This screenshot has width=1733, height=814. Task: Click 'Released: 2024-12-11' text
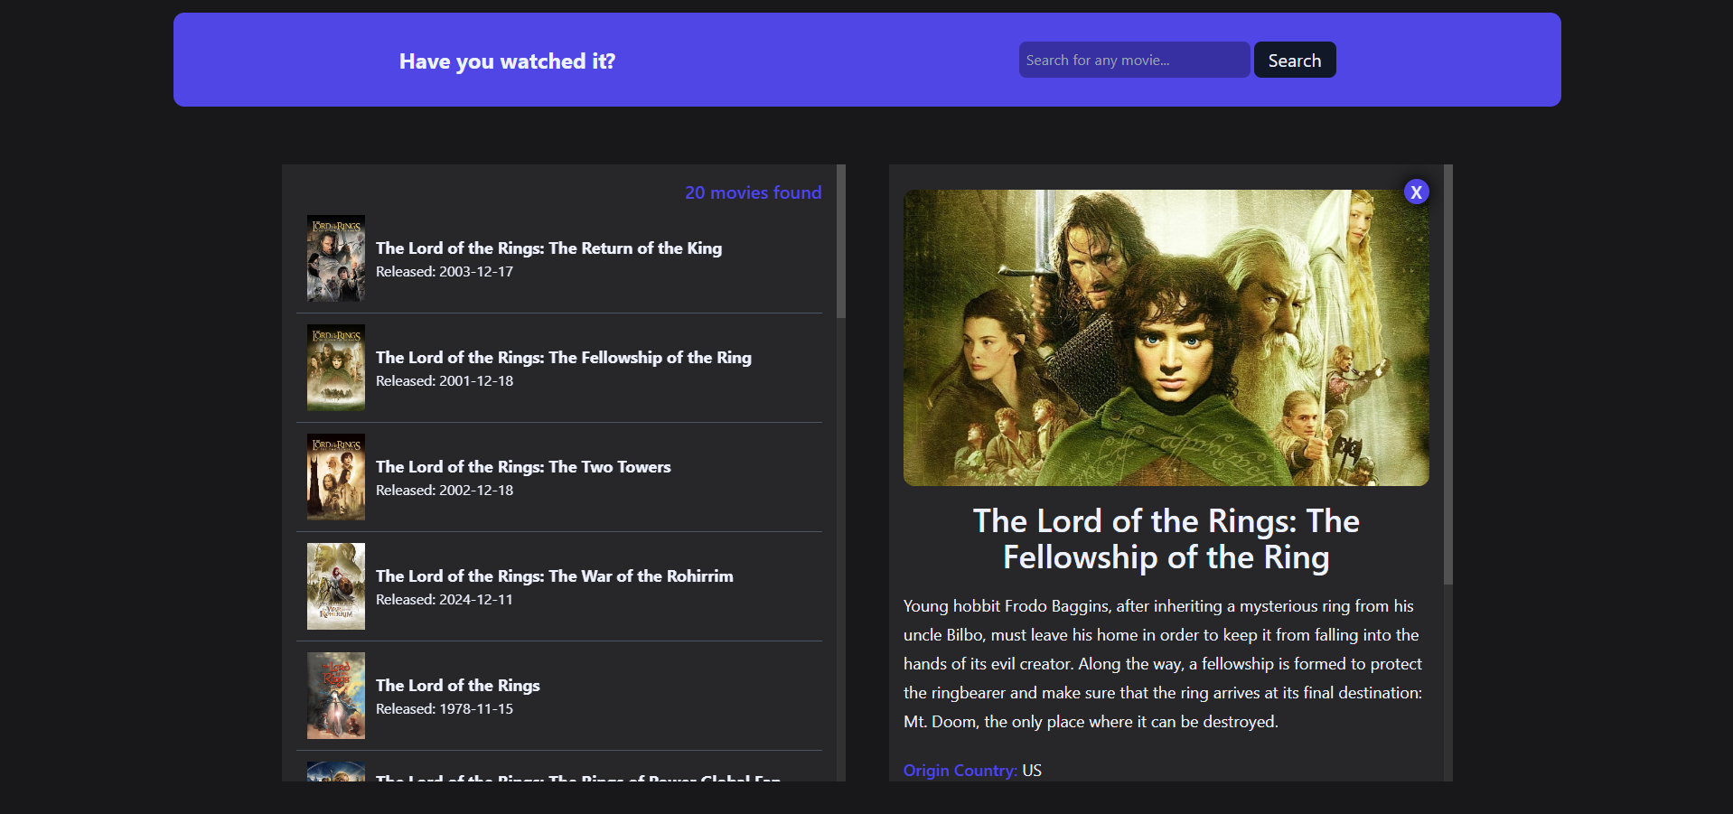coord(445,599)
